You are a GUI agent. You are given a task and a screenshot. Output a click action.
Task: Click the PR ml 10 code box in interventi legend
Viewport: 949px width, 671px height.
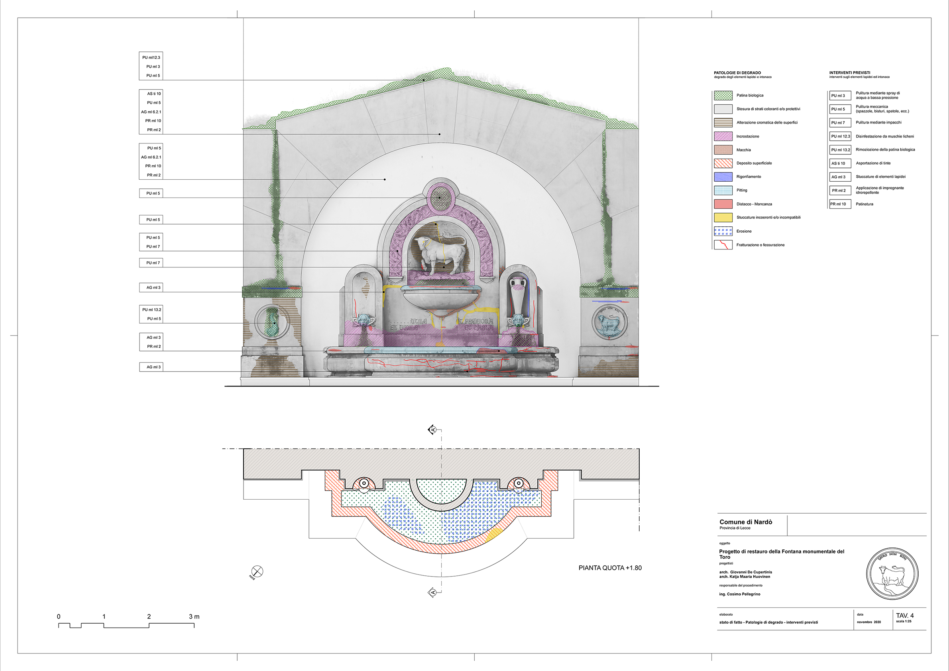pos(840,204)
